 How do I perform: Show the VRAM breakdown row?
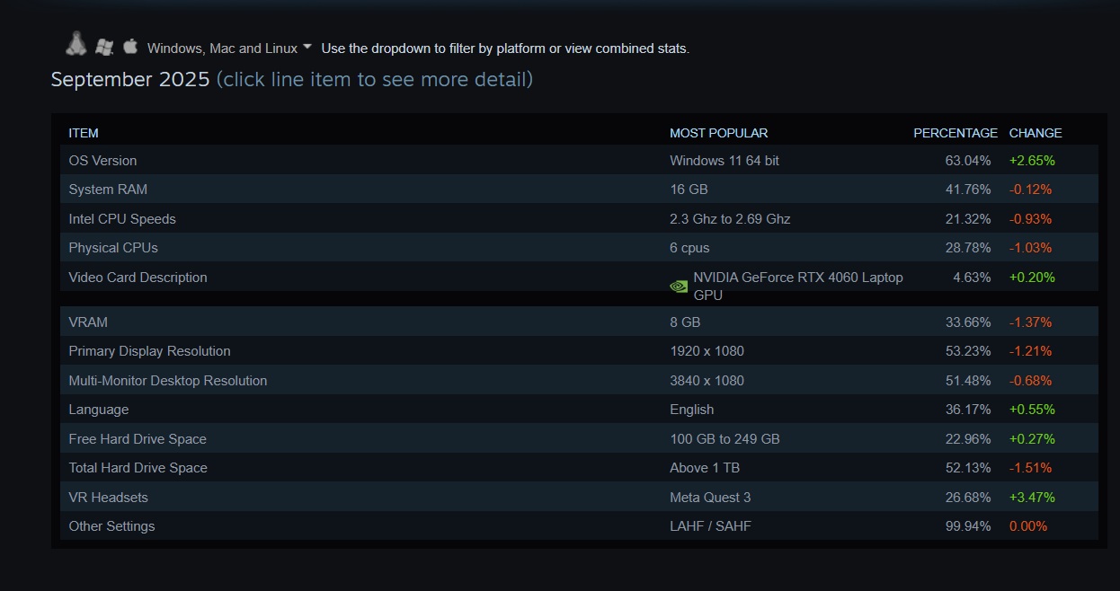pos(88,322)
